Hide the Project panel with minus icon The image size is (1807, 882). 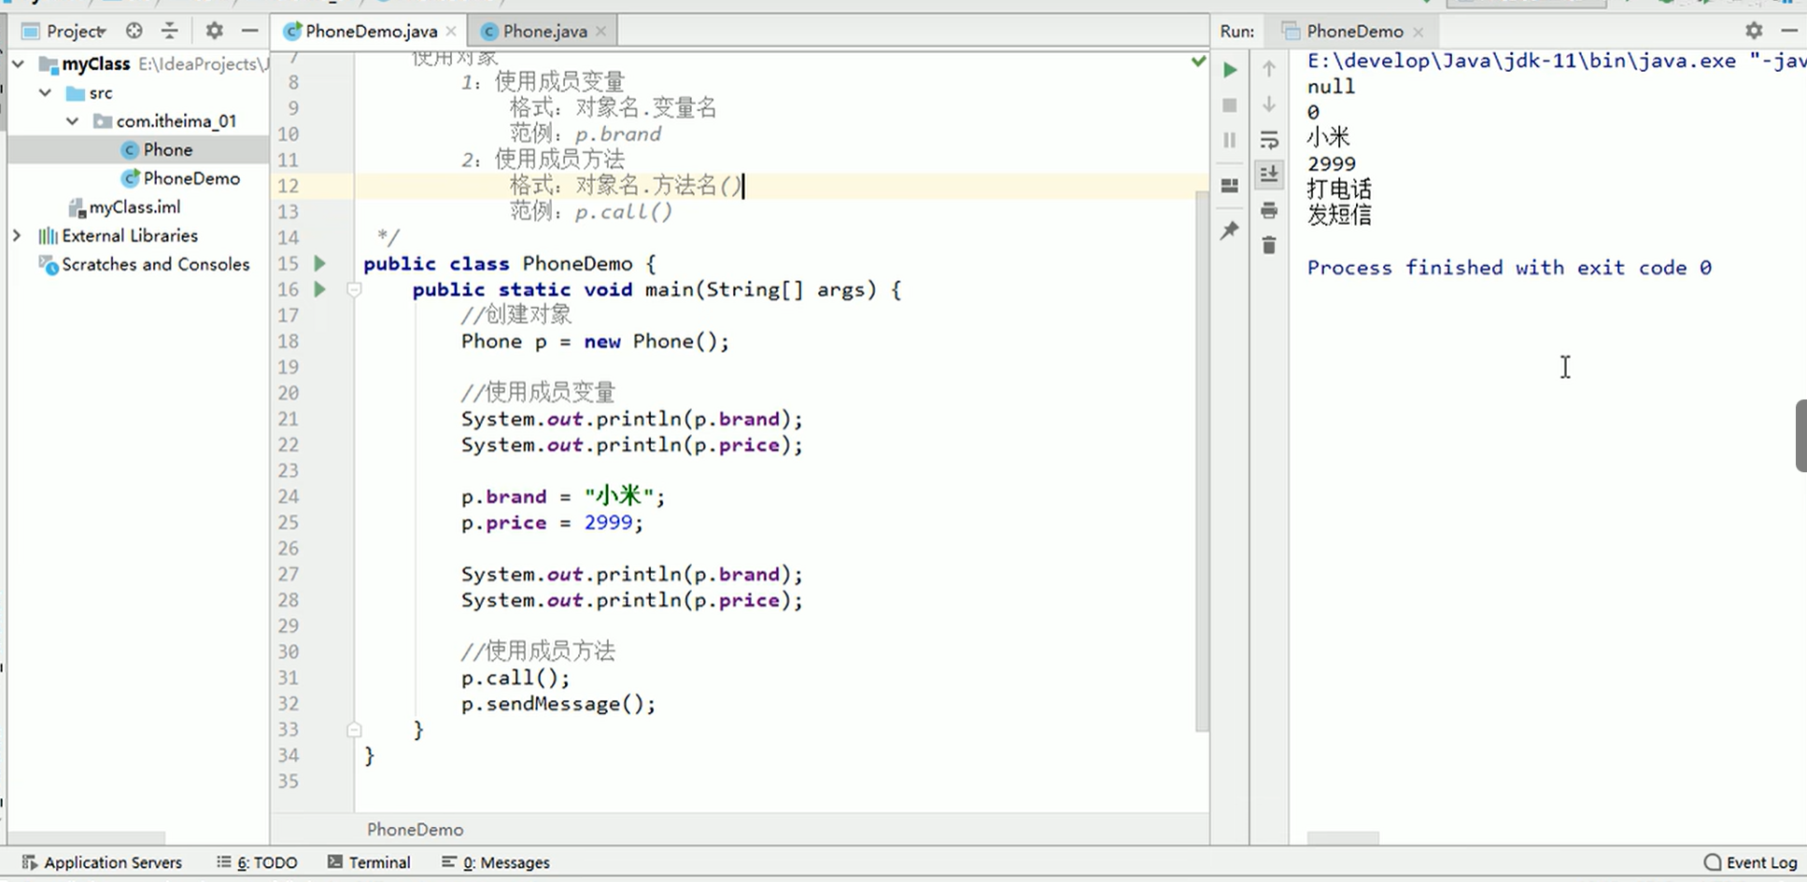click(x=249, y=31)
